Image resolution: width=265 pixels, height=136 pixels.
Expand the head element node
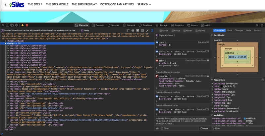(6, 41)
